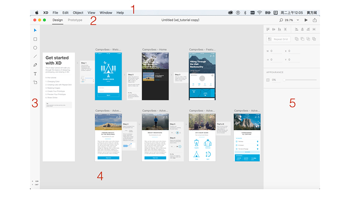
Task: Open the Object menu
Action: 78,13
